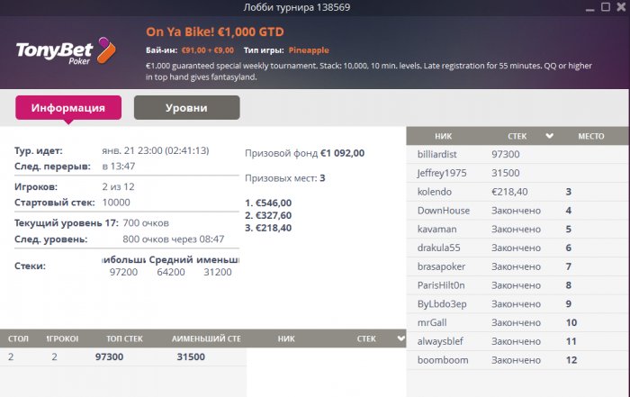Select player Jeffrey1975 row
The width and height of the screenshot is (630, 397).
coord(517,173)
